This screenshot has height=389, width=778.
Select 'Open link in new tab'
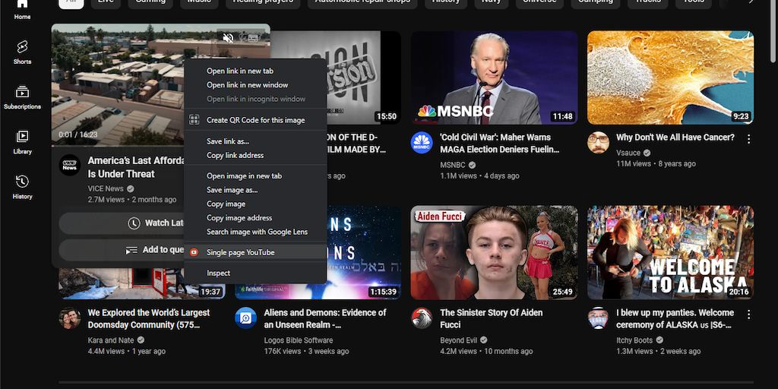click(239, 71)
